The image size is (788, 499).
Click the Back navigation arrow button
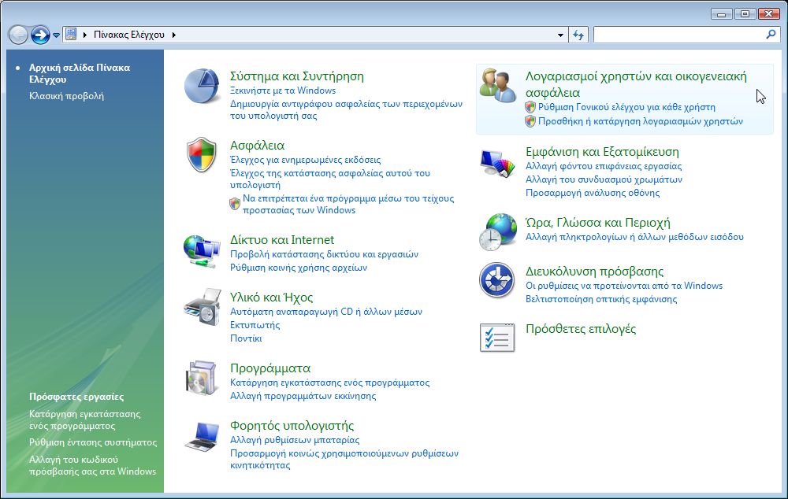[19, 35]
